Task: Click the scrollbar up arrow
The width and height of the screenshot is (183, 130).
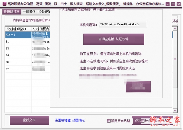Action: click(x=175, y=28)
